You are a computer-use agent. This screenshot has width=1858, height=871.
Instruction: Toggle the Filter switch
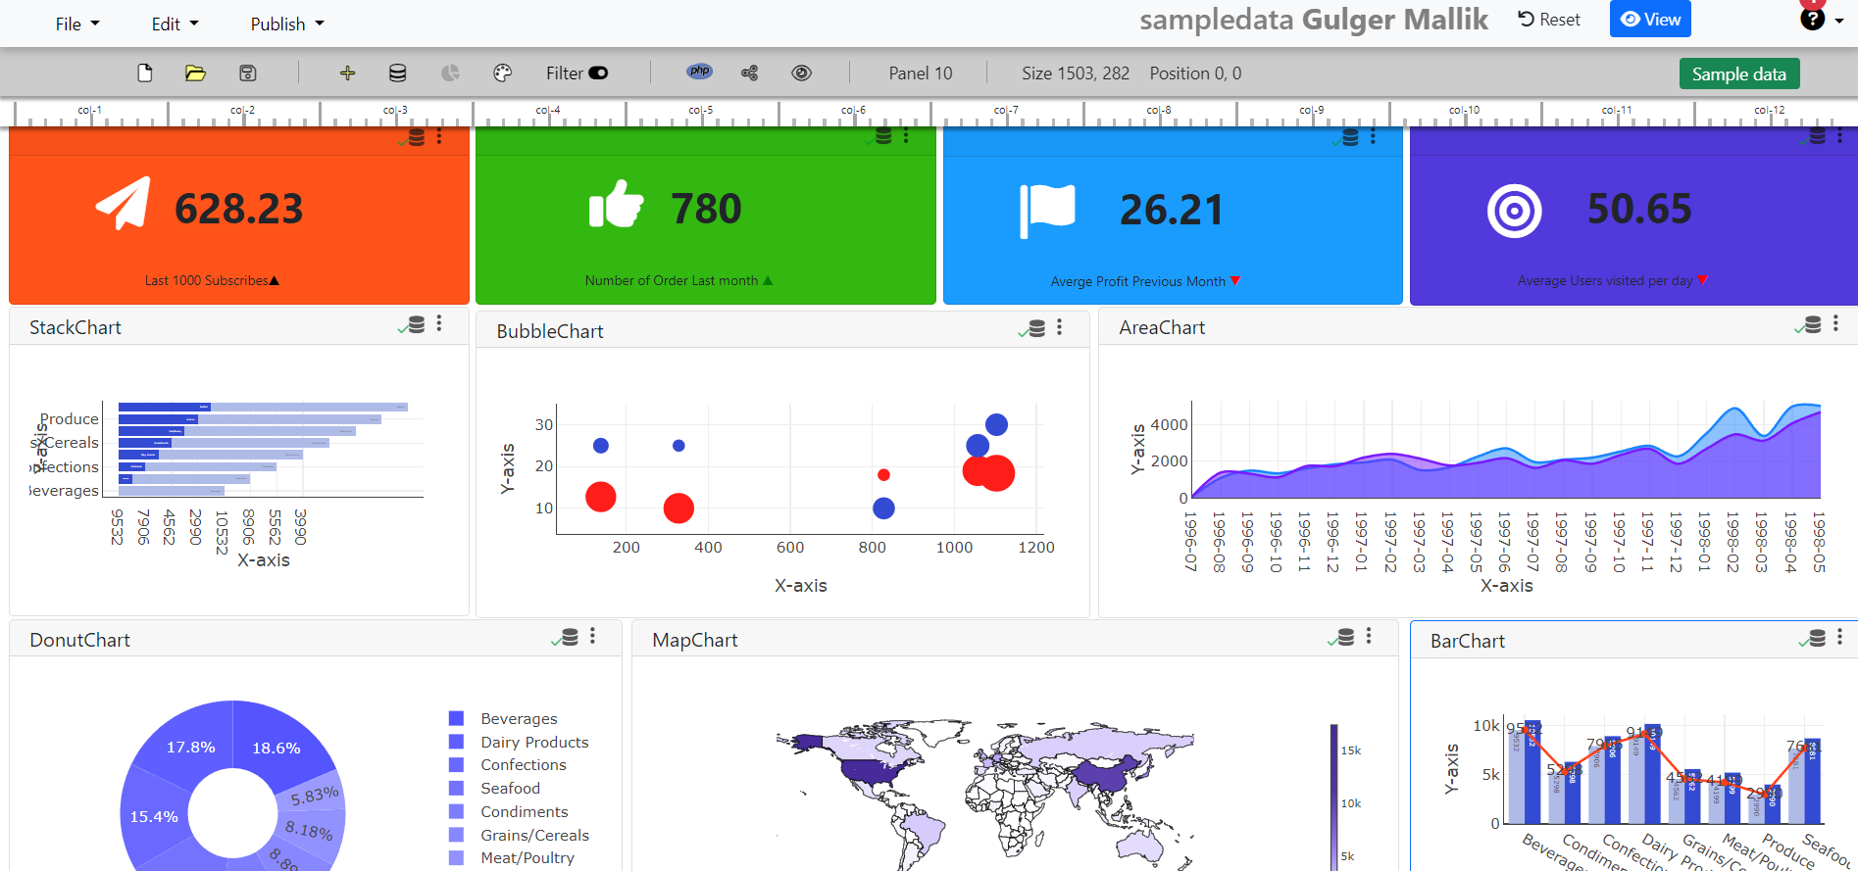pyautogui.click(x=598, y=73)
